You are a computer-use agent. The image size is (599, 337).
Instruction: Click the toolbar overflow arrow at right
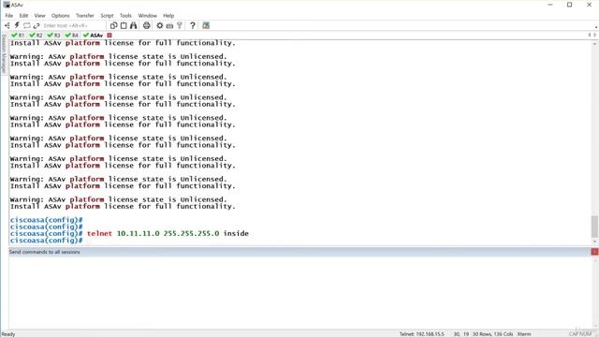point(596,27)
